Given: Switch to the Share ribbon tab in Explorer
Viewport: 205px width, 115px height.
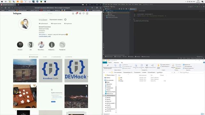Looking at the screenshot, I should coord(116,63).
